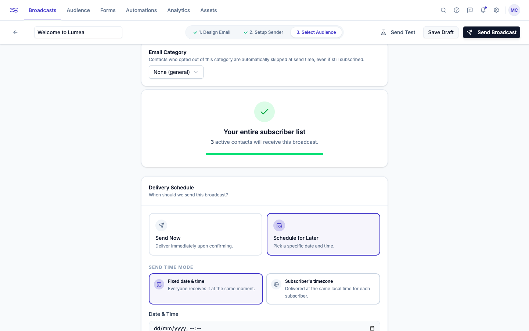Click the green checkmark success icon
Image resolution: width=529 pixels, height=331 pixels.
[264, 112]
